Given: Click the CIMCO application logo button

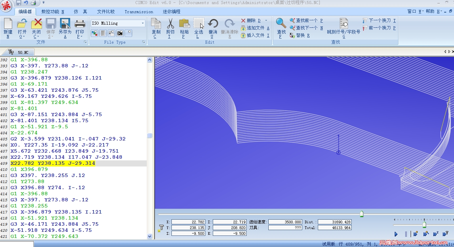Looking at the screenshot, I should coord(6,6).
